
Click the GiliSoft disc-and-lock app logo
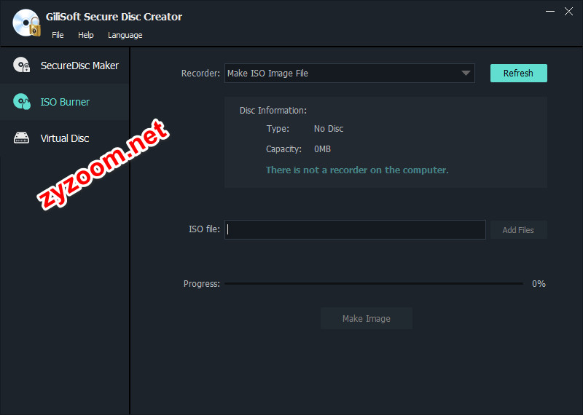click(26, 23)
